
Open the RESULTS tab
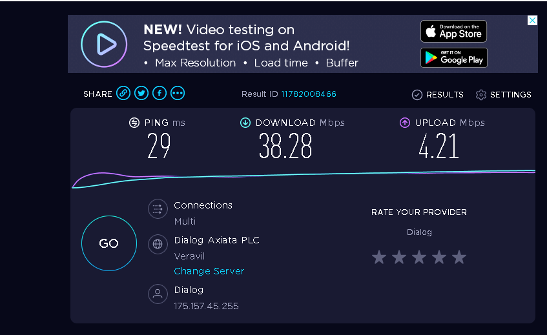438,94
